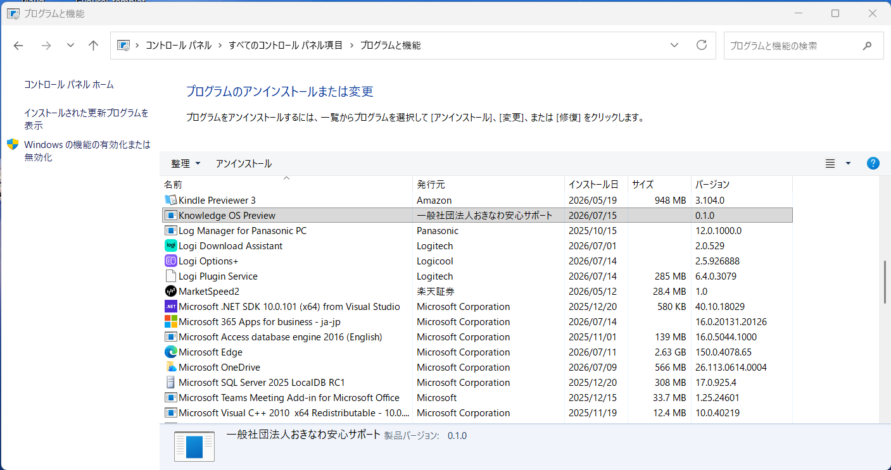Image resolution: width=891 pixels, height=470 pixels.
Task: Expand the address bar history dropdown
Action: click(675, 45)
